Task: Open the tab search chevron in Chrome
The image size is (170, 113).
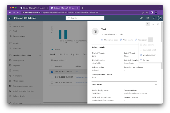Action: (160, 8)
